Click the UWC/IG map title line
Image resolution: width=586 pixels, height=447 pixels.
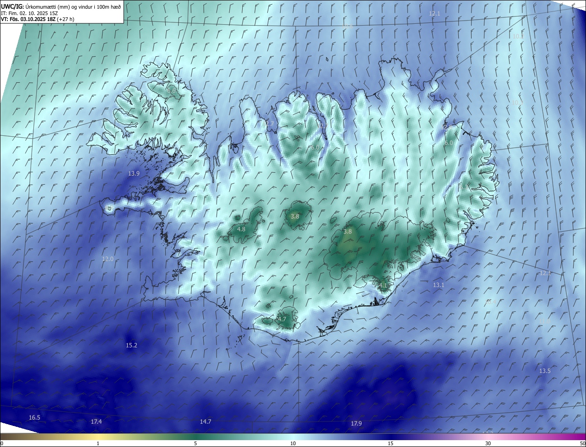pyautogui.click(x=61, y=6)
